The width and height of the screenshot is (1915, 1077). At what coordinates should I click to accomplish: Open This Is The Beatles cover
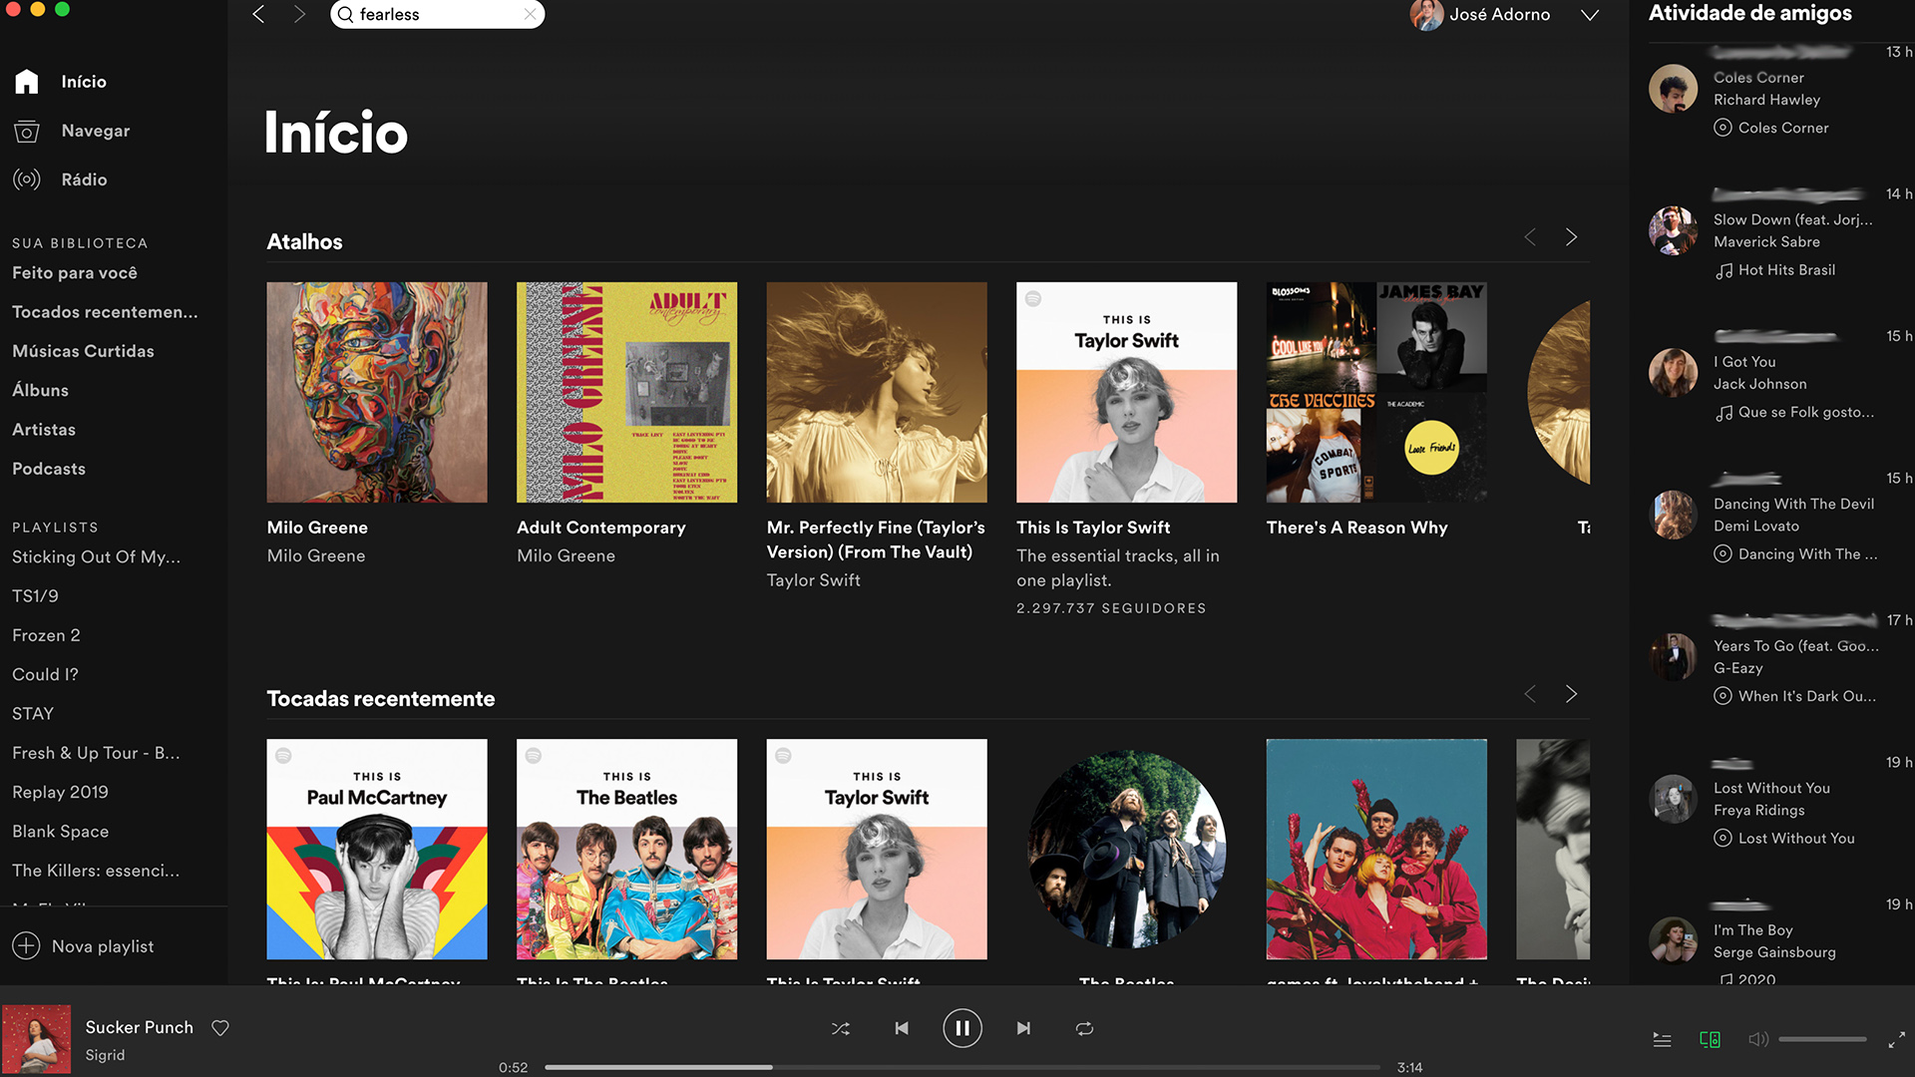click(x=626, y=849)
